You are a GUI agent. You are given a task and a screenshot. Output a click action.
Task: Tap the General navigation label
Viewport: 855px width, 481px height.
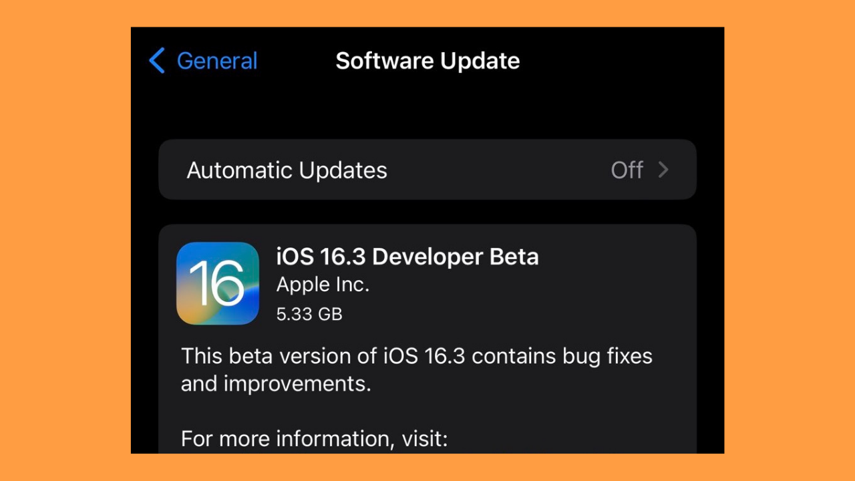[216, 60]
